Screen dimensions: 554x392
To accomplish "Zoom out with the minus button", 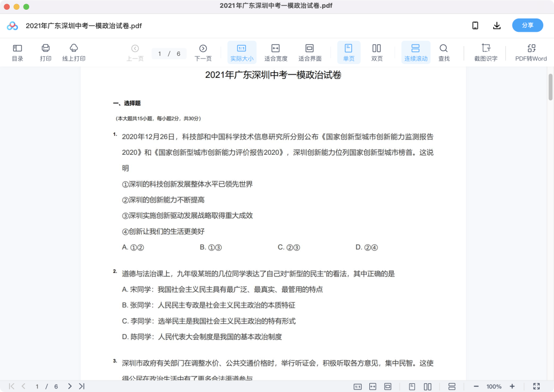I will (x=476, y=386).
